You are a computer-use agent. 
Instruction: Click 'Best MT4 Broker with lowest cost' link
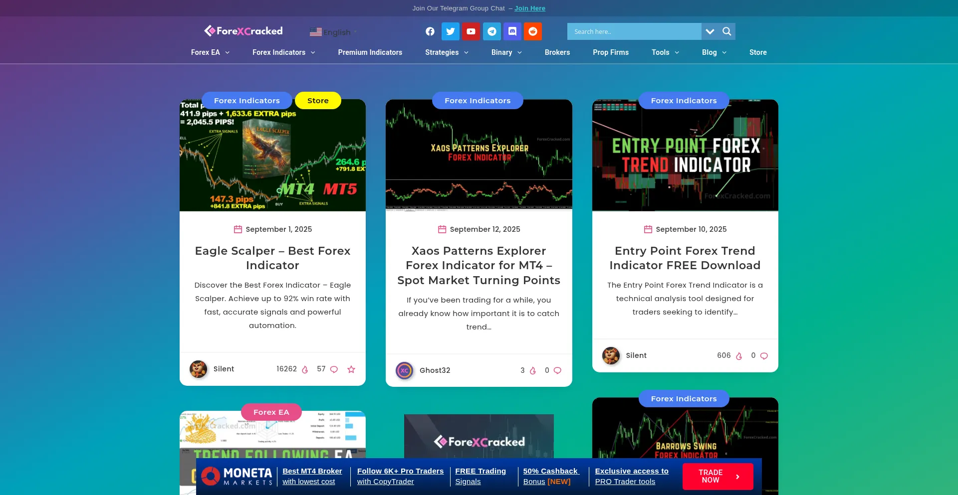(x=312, y=476)
